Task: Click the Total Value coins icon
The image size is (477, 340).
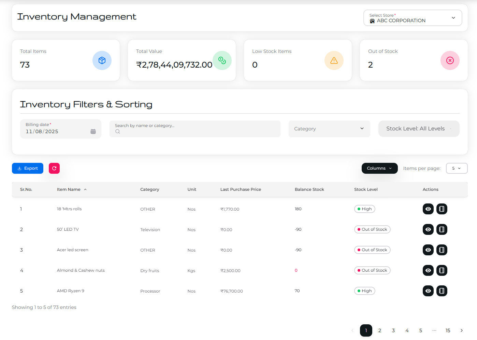Action: (x=222, y=60)
